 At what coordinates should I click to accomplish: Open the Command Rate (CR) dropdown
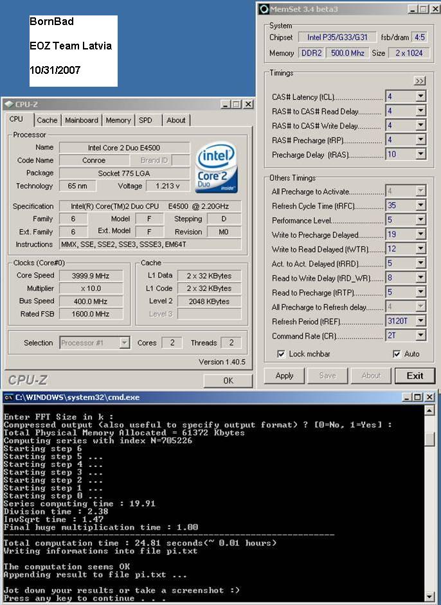coord(421,336)
